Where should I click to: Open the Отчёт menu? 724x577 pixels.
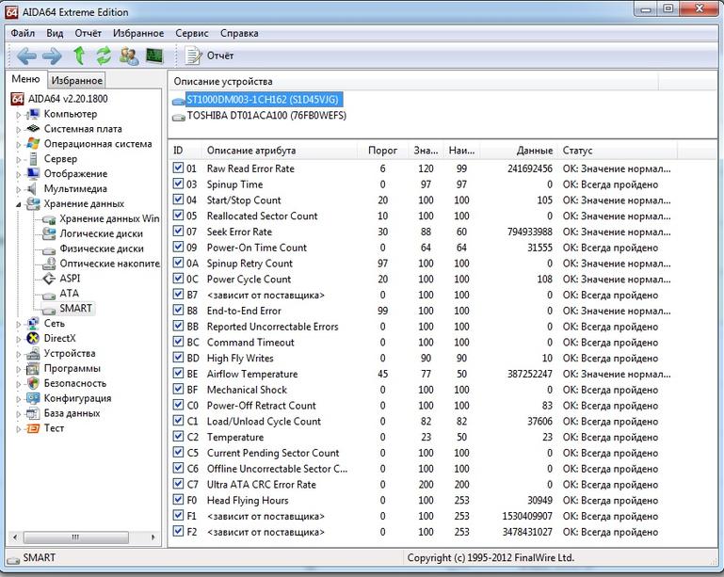(88, 33)
